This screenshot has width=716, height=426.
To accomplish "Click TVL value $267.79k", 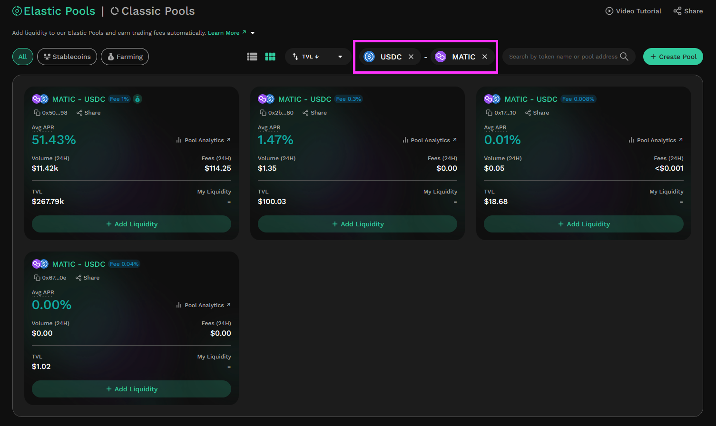I will 48,202.
